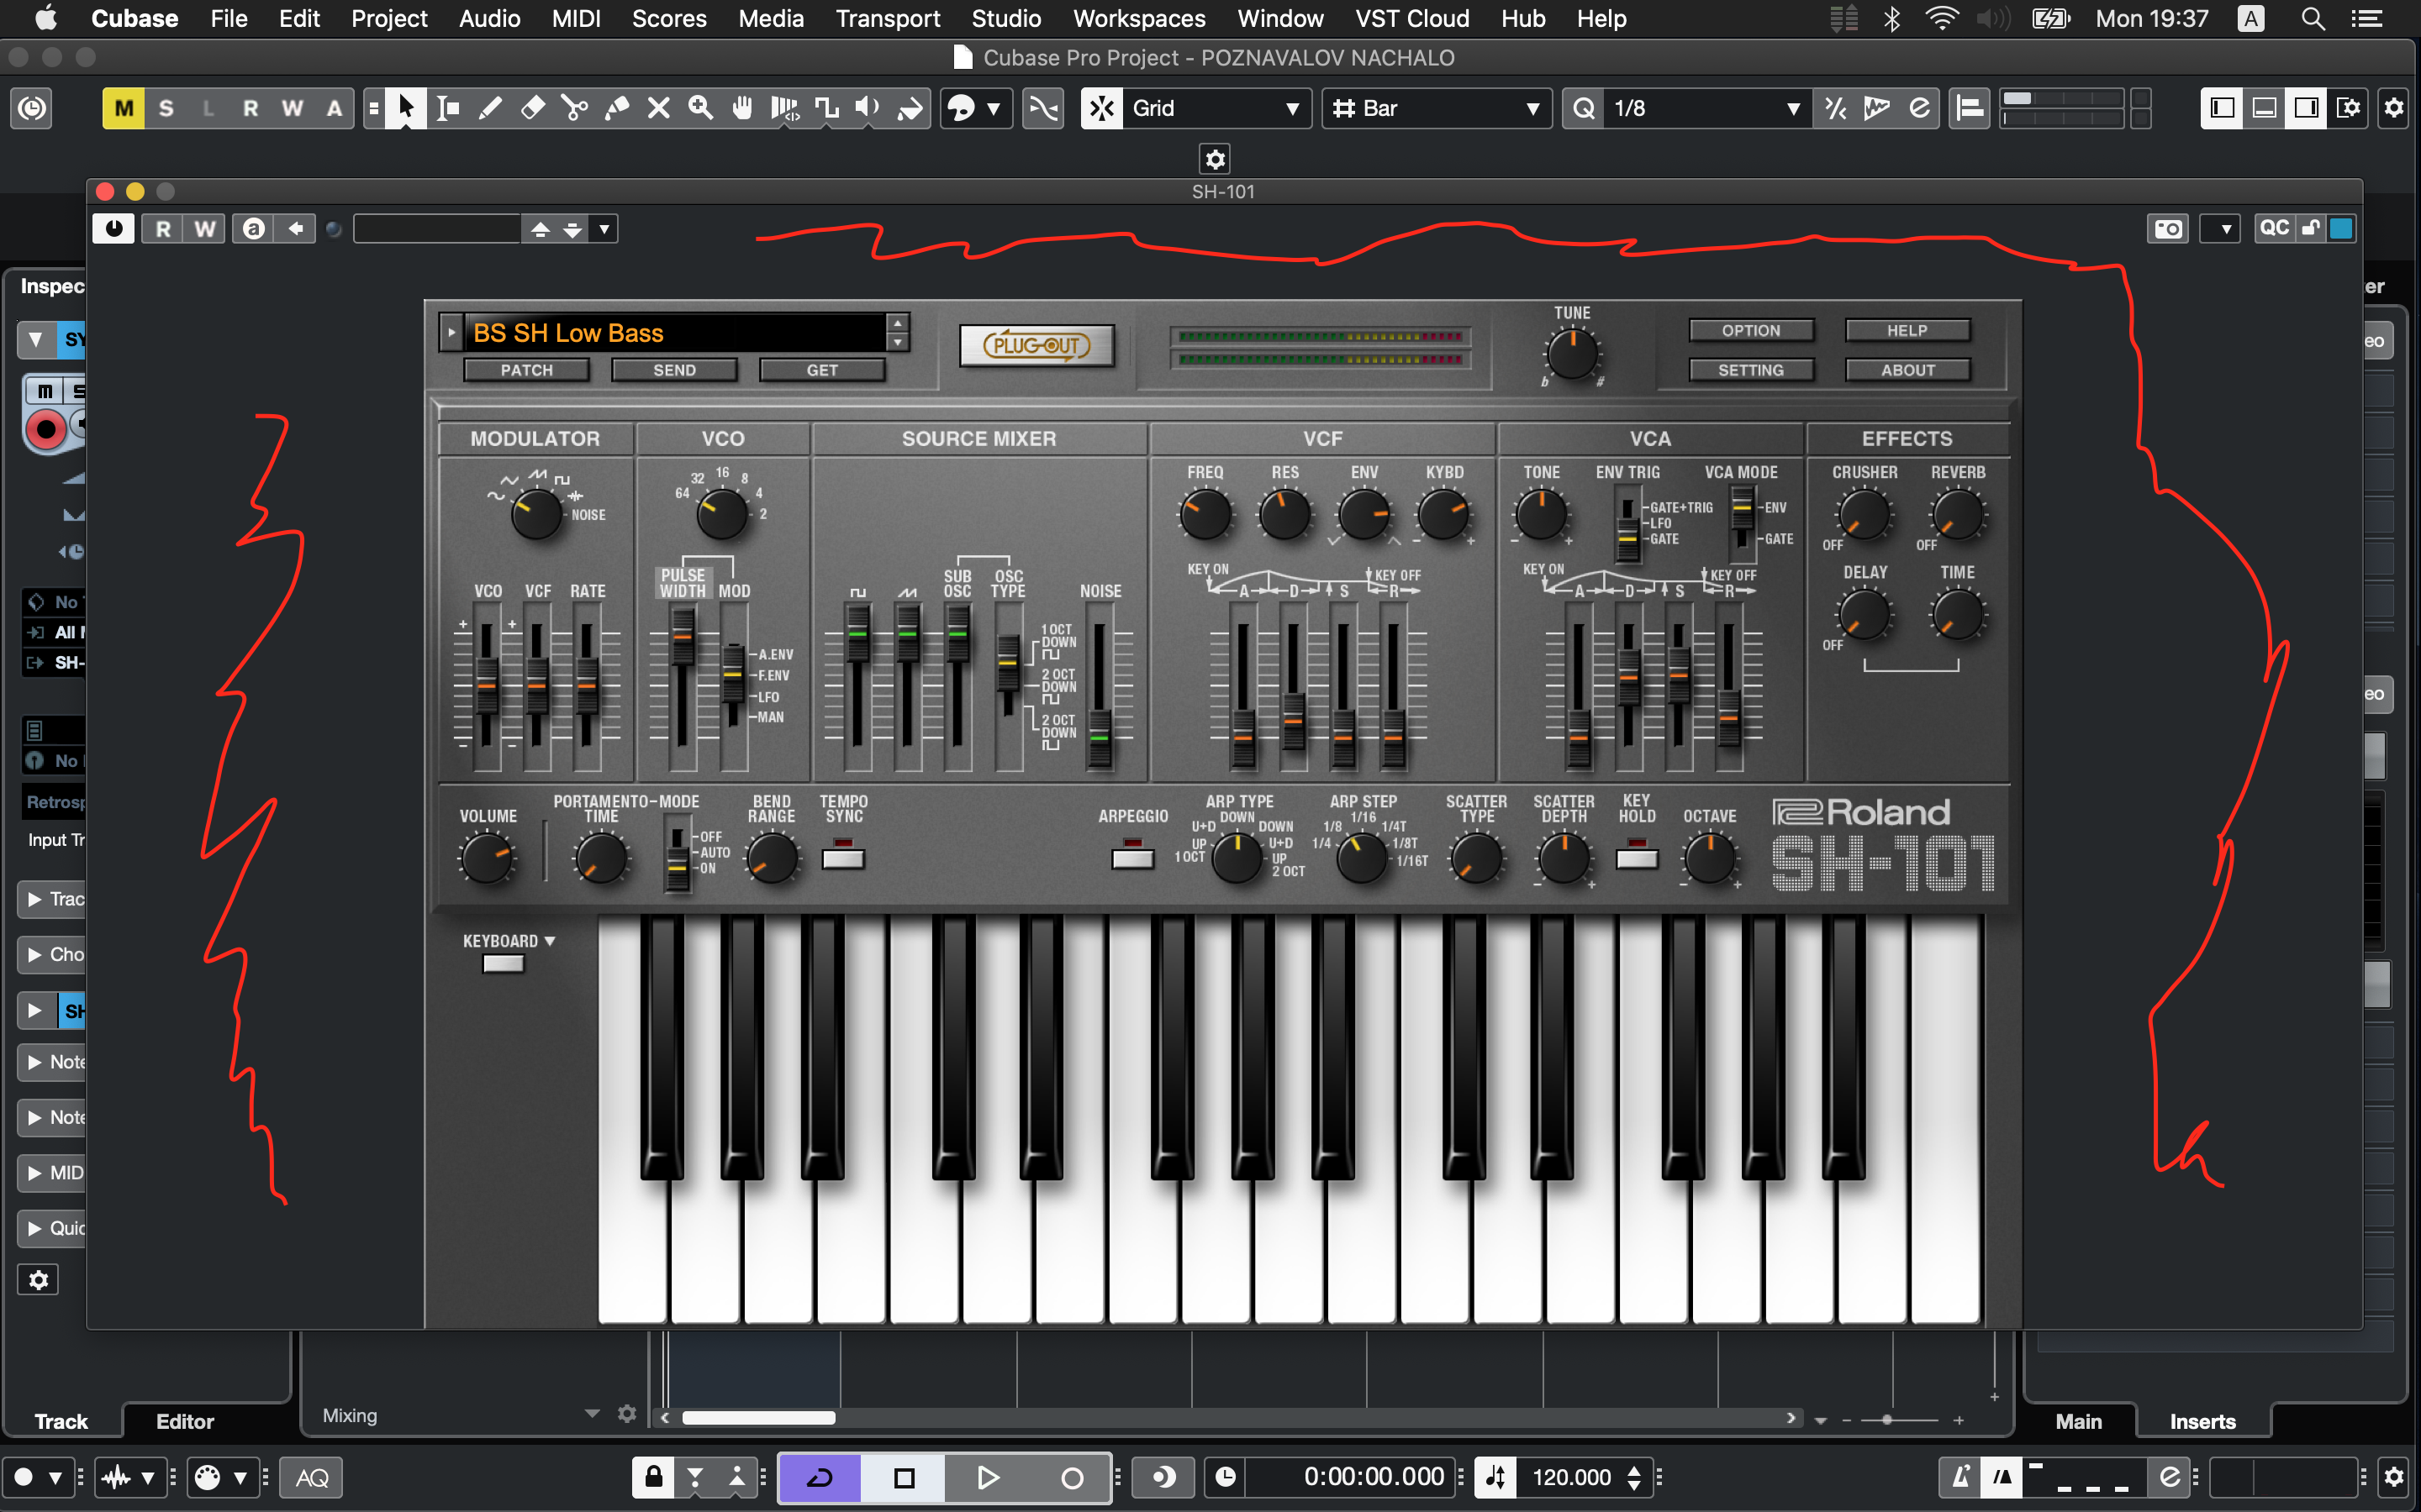Click the SETTING button on SH-101
This screenshot has width=2421, height=1512.
click(1751, 370)
